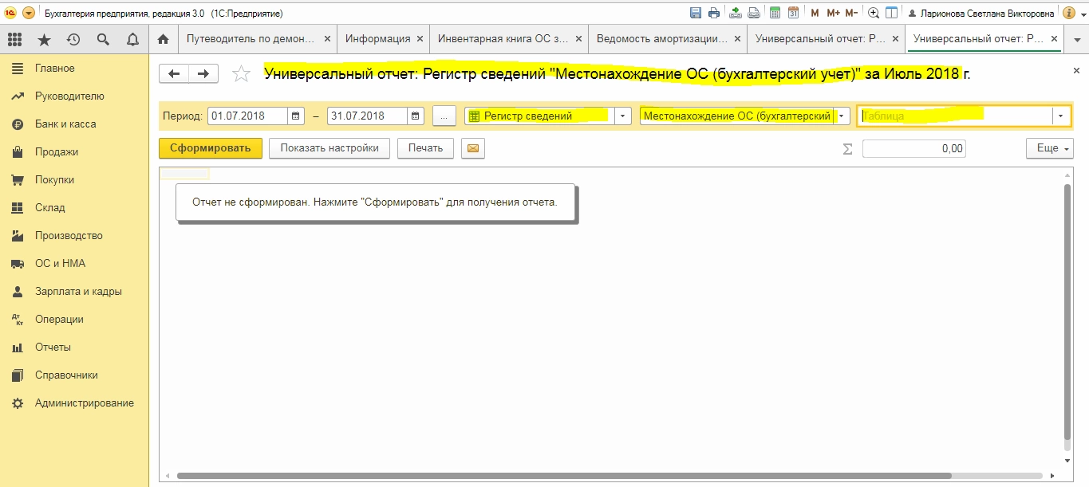Click the Печать button
The width and height of the screenshot is (1089, 487).
(x=425, y=148)
